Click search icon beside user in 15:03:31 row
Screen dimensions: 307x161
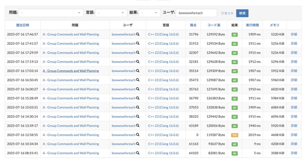coord(138,107)
